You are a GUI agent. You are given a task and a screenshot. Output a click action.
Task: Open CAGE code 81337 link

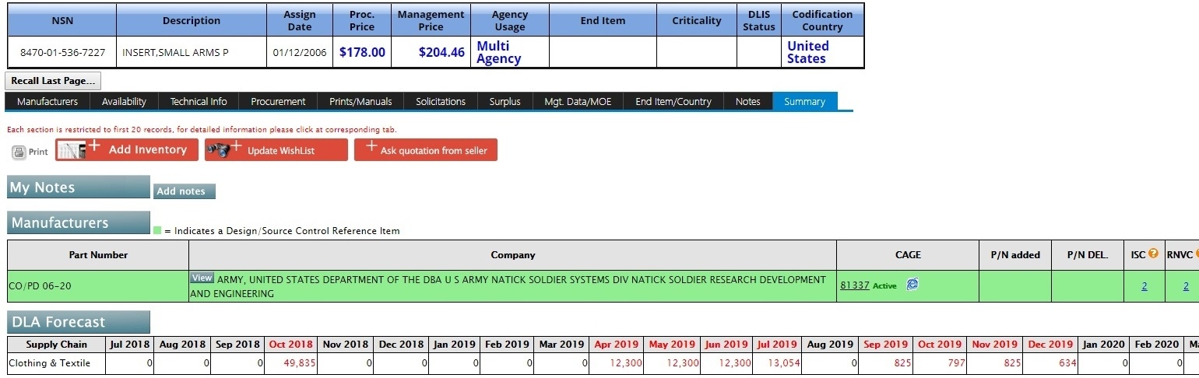[x=854, y=285]
